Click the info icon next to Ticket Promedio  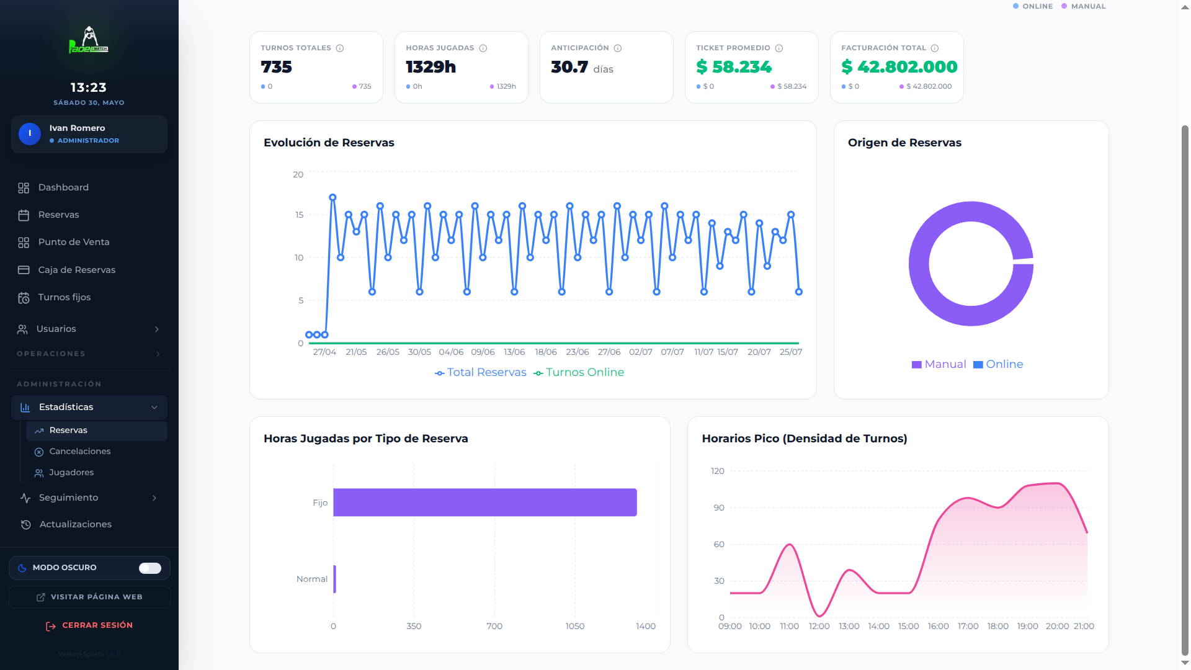[x=779, y=48]
